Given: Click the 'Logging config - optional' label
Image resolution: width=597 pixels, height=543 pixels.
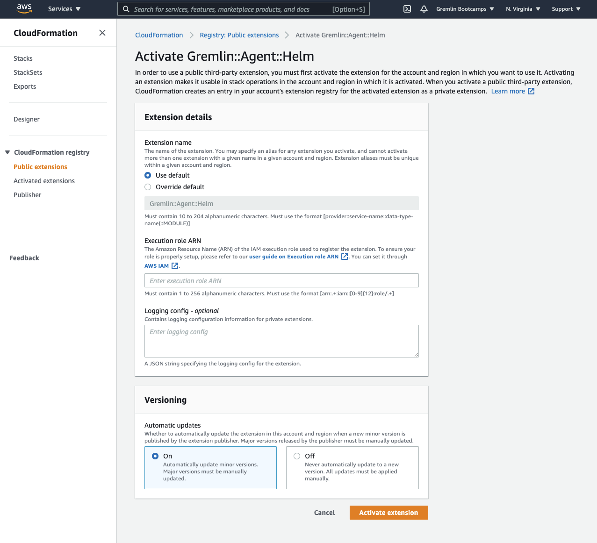Looking at the screenshot, I should click(x=181, y=311).
